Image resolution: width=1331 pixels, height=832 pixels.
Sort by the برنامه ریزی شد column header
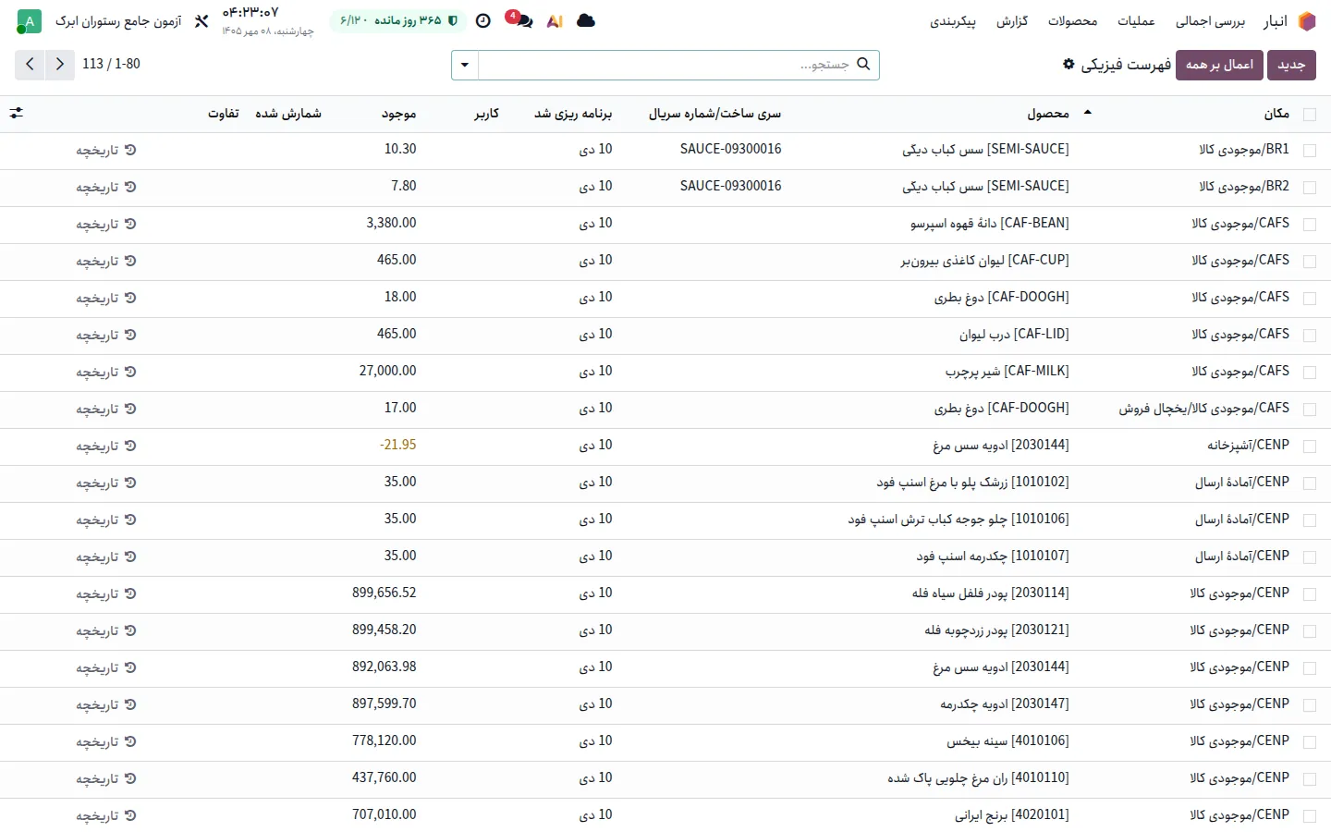[x=573, y=114]
